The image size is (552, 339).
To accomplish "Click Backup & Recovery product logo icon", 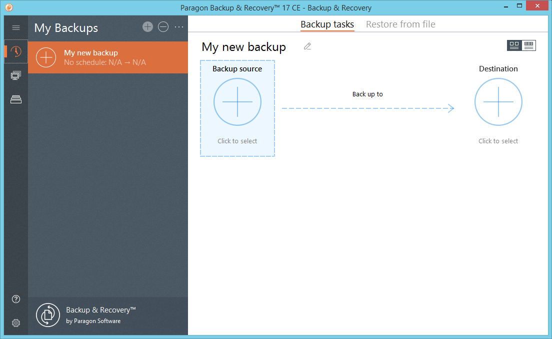I will click(x=48, y=315).
